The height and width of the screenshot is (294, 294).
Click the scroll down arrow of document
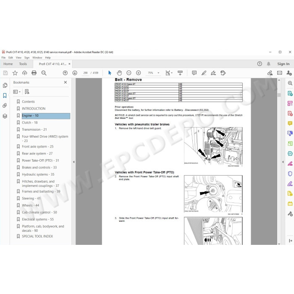point(279,244)
